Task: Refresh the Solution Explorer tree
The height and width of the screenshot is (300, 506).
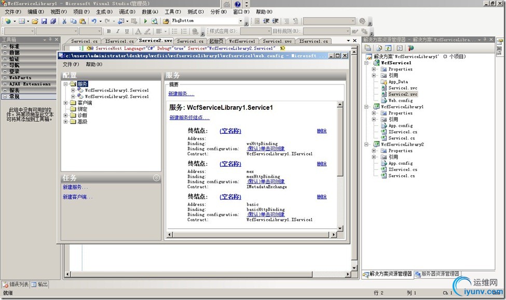Action: [x=388, y=48]
